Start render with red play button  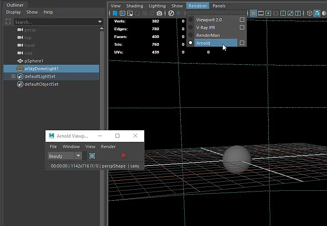tap(124, 155)
